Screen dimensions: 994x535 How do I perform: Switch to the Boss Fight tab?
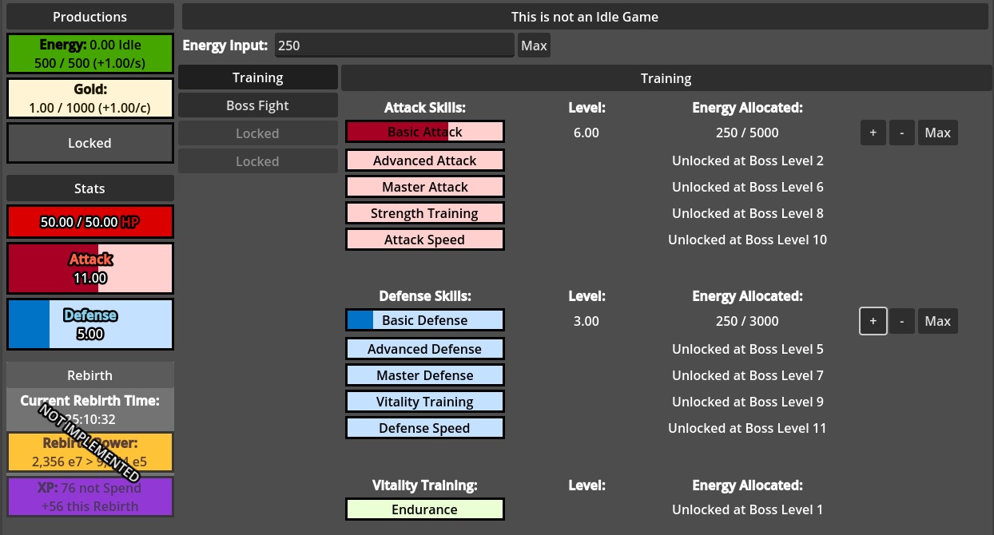257,105
